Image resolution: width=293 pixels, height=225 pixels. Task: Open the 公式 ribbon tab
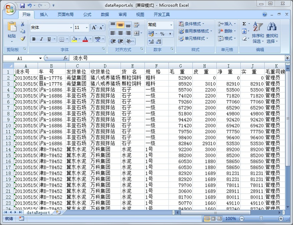(x=87, y=15)
